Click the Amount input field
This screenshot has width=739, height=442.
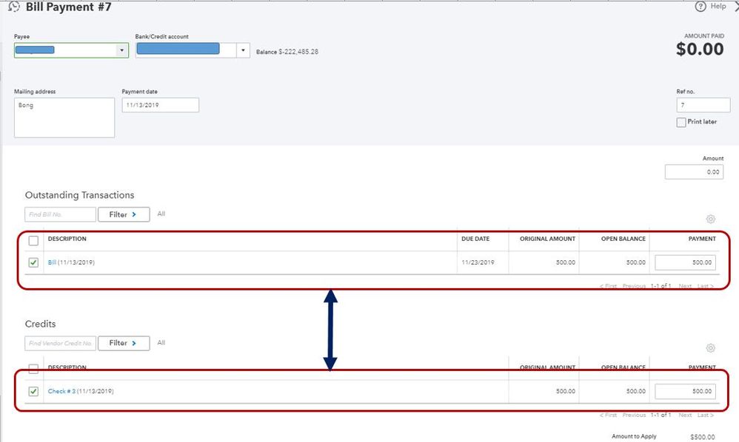(x=694, y=171)
